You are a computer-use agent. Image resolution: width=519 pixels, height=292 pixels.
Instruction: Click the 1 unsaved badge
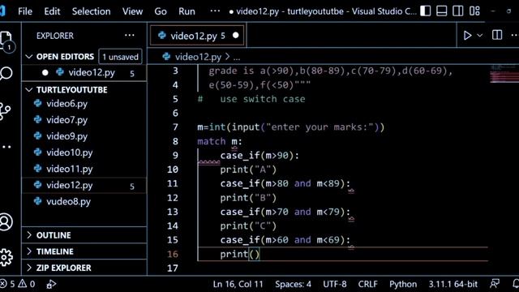(120, 57)
